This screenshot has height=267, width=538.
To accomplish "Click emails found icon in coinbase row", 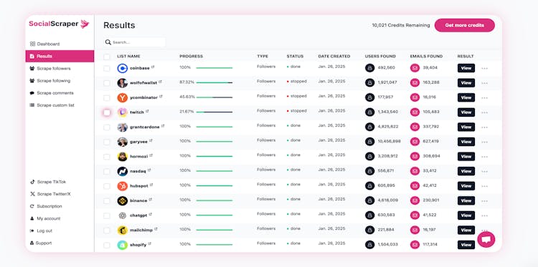I will pyautogui.click(x=415, y=68).
